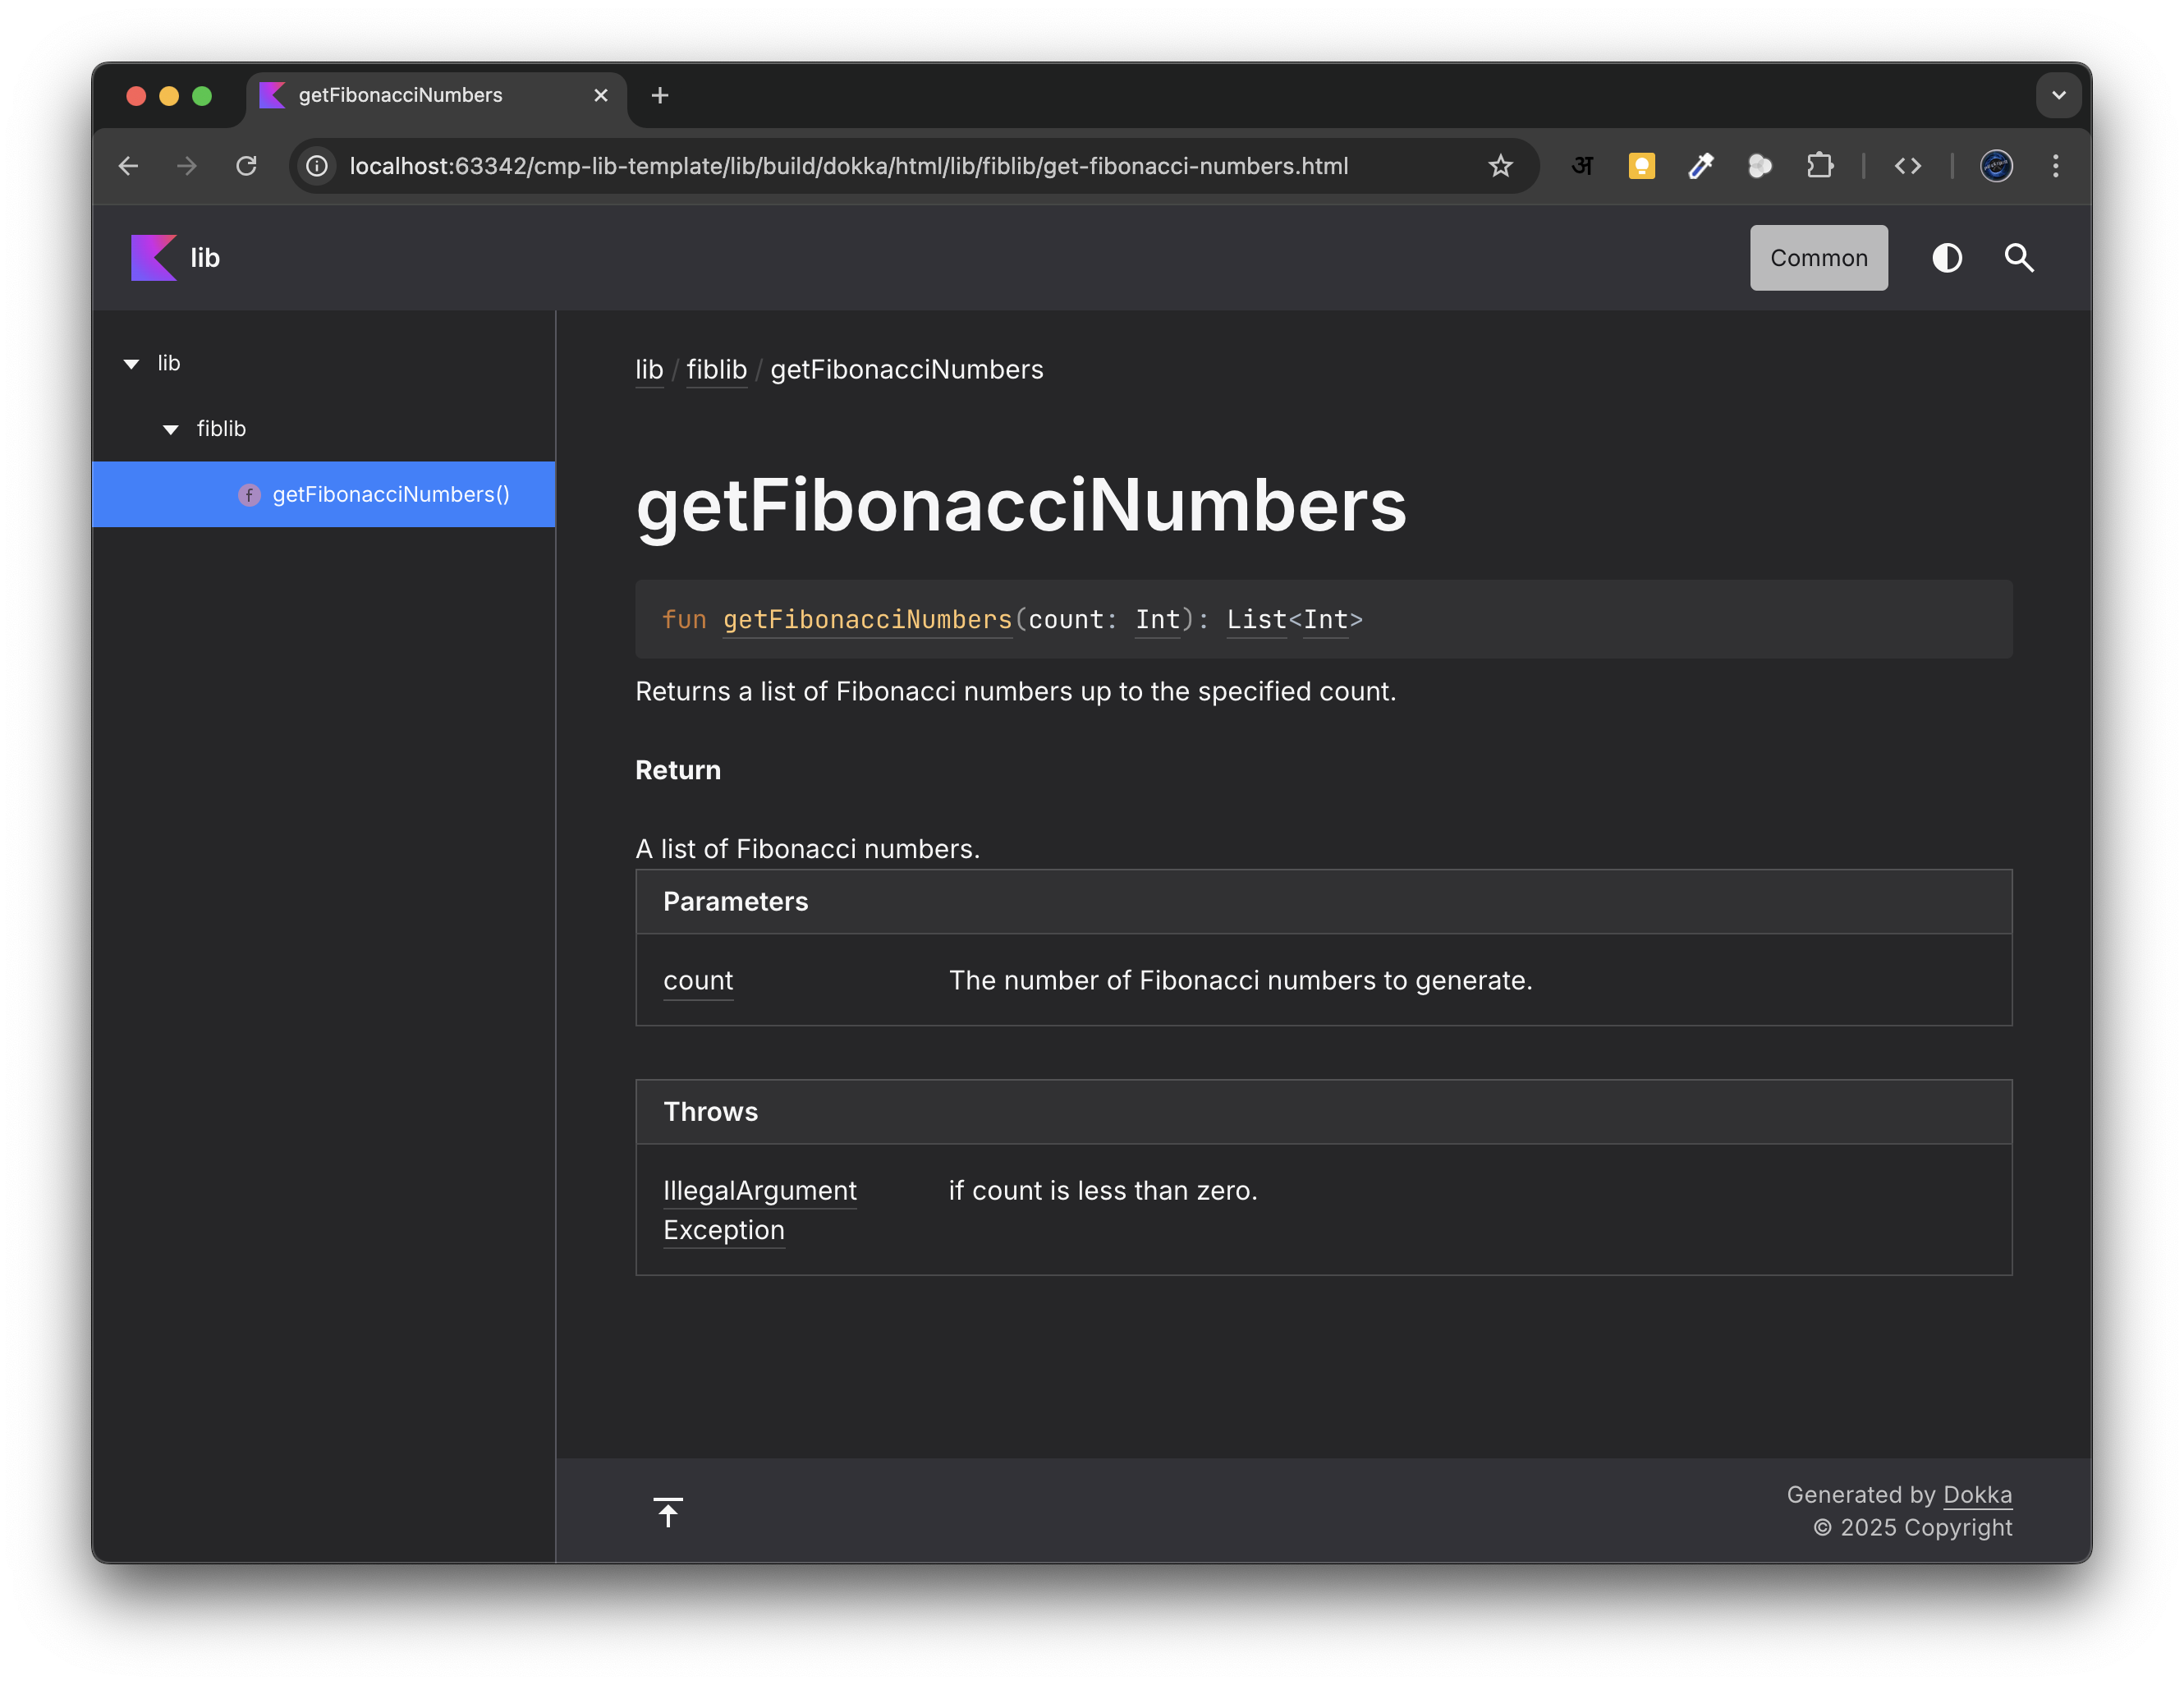
Task: Toggle light/dark theme mode
Action: [1947, 258]
